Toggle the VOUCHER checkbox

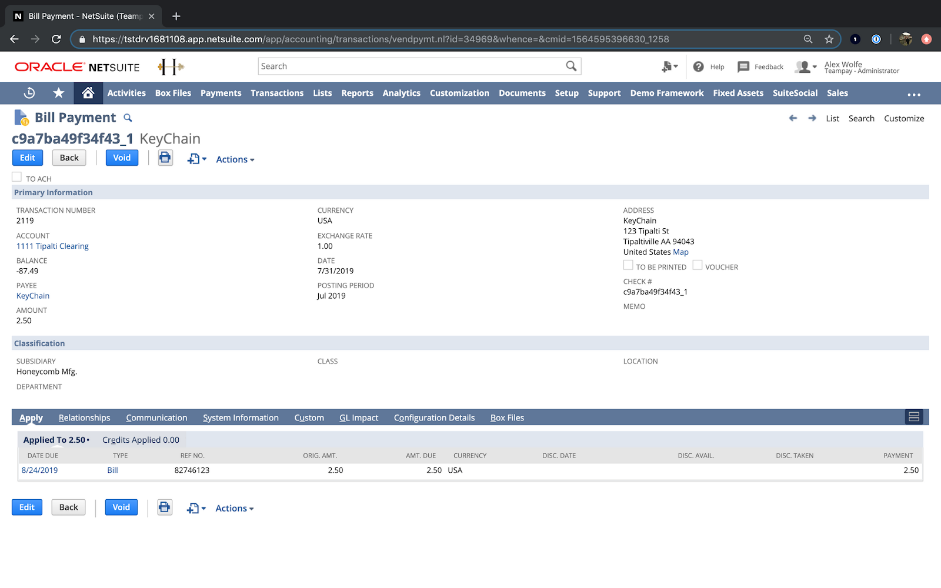click(698, 265)
